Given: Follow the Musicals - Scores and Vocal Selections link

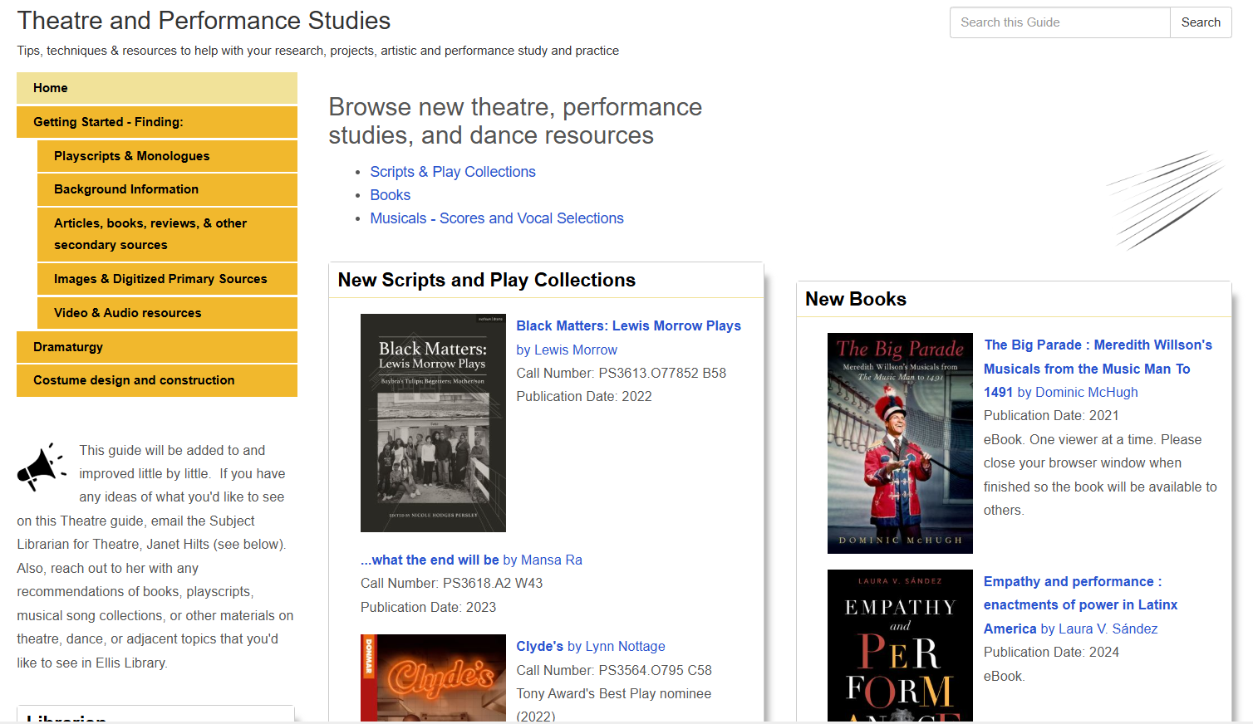Looking at the screenshot, I should (497, 218).
